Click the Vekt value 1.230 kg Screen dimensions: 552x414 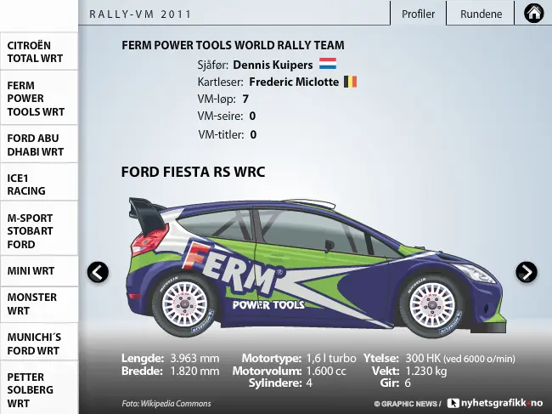pyautogui.click(x=426, y=371)
